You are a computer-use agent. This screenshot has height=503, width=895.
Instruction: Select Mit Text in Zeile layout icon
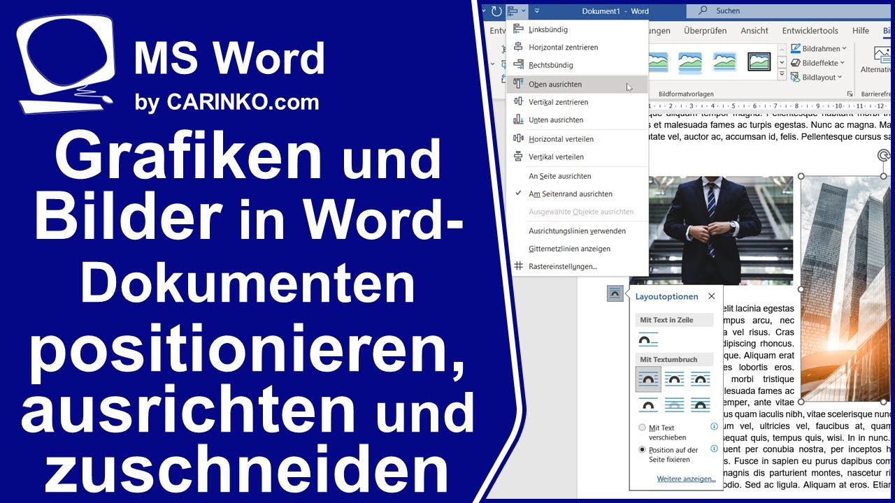[x=648, y=340]
